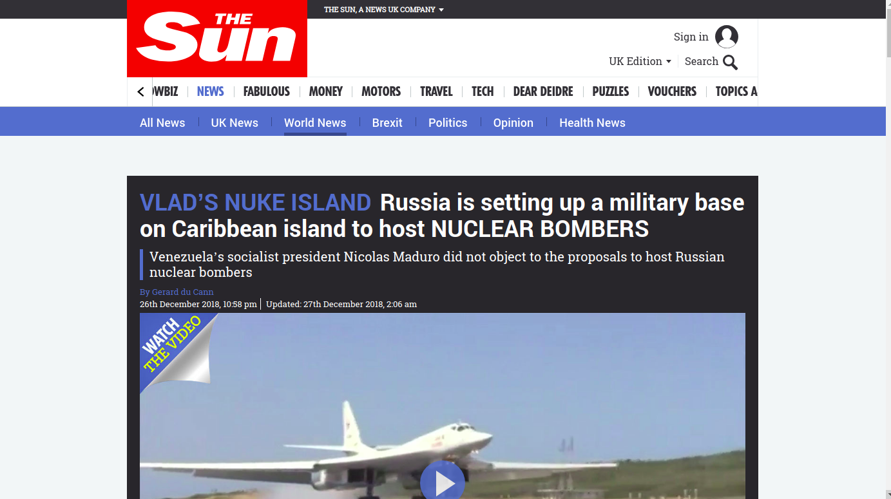This screenshot has width=891, height=499.
Task: Click the Sign in link
Action: 691,37
